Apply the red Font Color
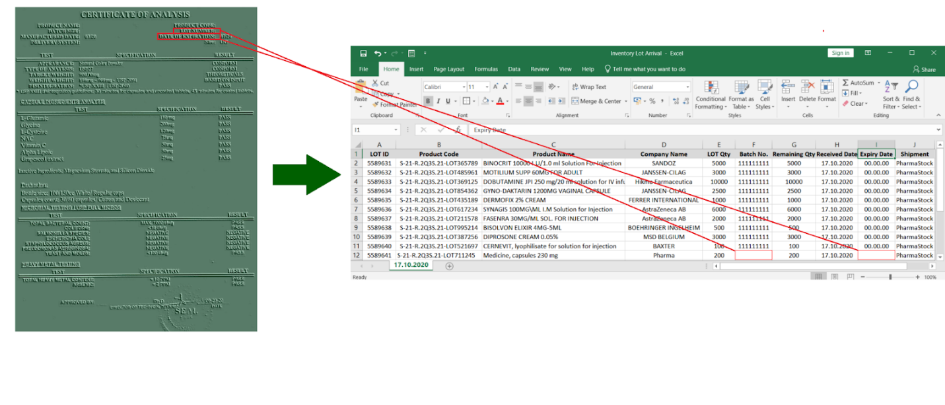 click(x=500, y=101)
